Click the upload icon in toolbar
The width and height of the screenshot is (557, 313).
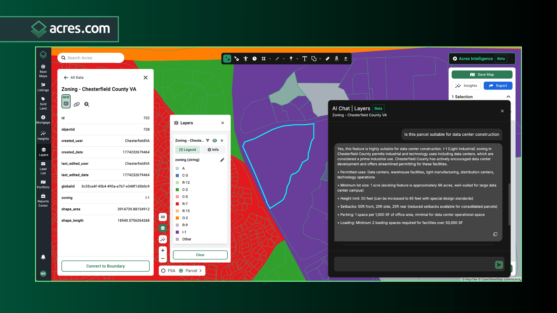coord(346,59)
